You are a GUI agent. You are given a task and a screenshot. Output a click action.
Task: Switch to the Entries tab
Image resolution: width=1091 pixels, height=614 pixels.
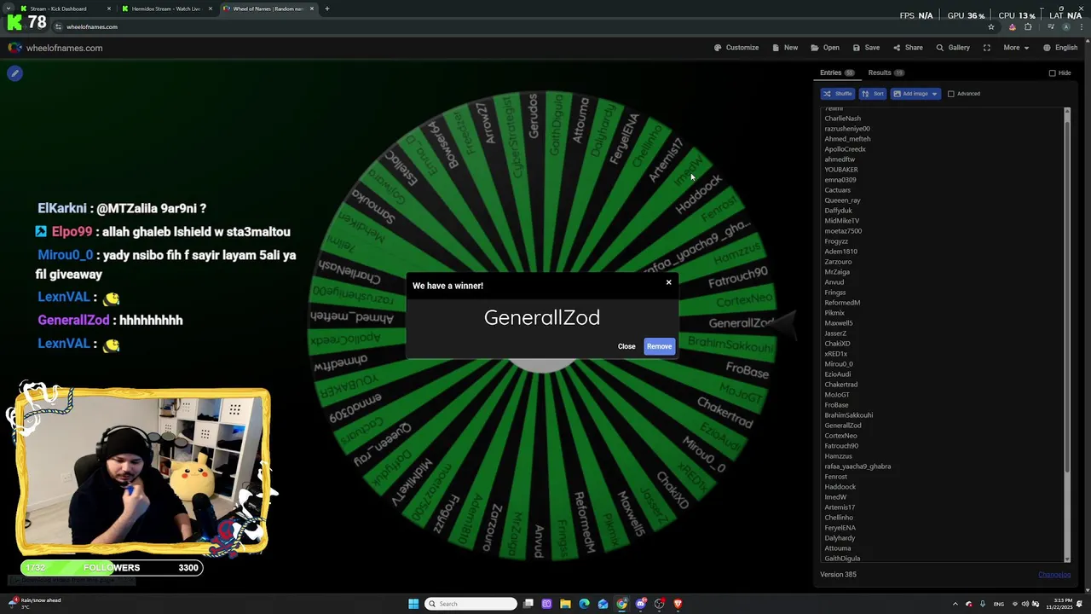coord(837,73)
